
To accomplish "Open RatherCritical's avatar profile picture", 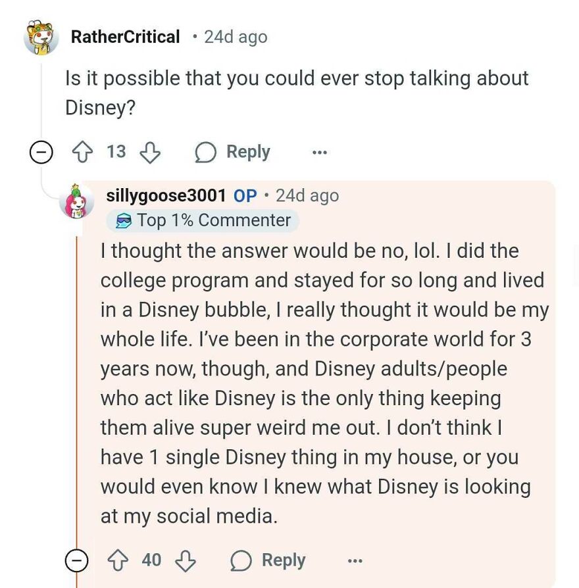I will [x=41, y=37].
